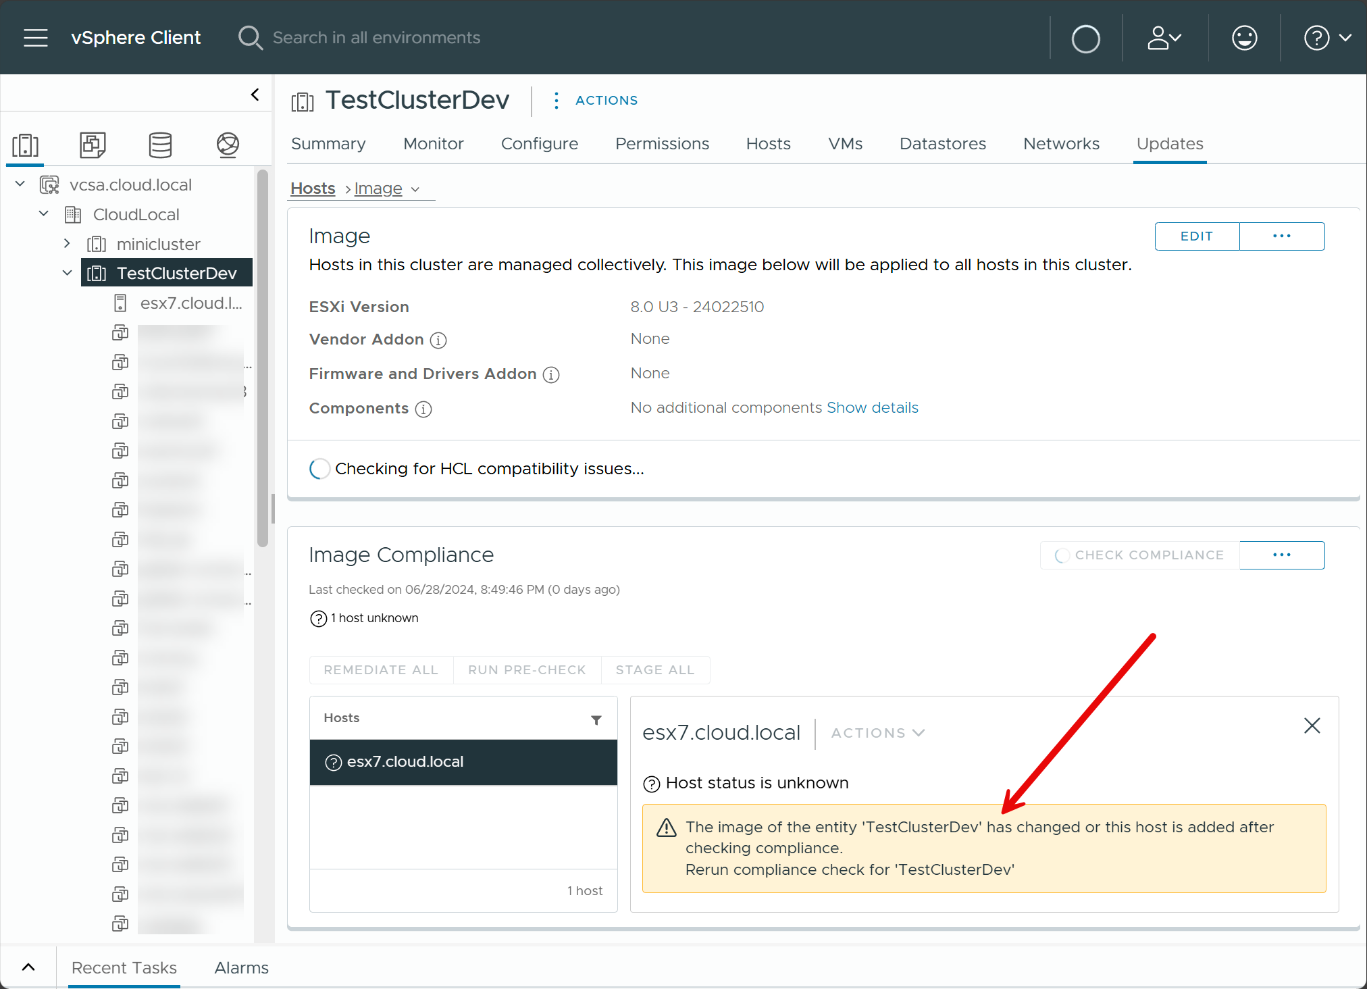Viewport: 1367px width, 989px height.
Task: Open the Hosts and Clusters inventory icon
Action: click(x=25, y=145)
